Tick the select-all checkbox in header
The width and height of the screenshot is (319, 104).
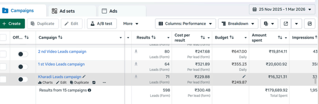pyautogui.click(x=3, y=37)
